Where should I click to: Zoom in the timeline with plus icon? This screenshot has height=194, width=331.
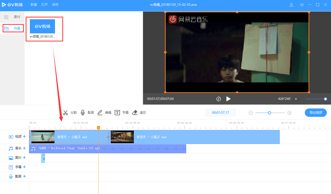tap(289, 113)
